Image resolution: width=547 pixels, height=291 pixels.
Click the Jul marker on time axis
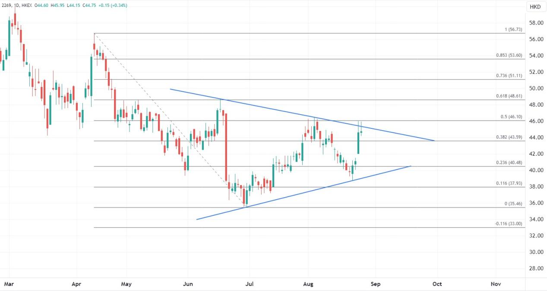pyautogui.click(x=249, y=284)
